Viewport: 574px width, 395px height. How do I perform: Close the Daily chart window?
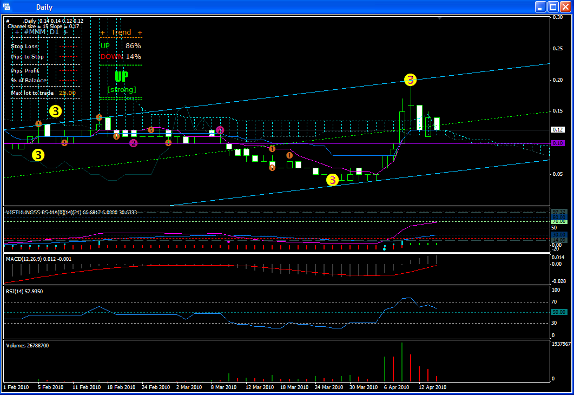pos(565,6)
